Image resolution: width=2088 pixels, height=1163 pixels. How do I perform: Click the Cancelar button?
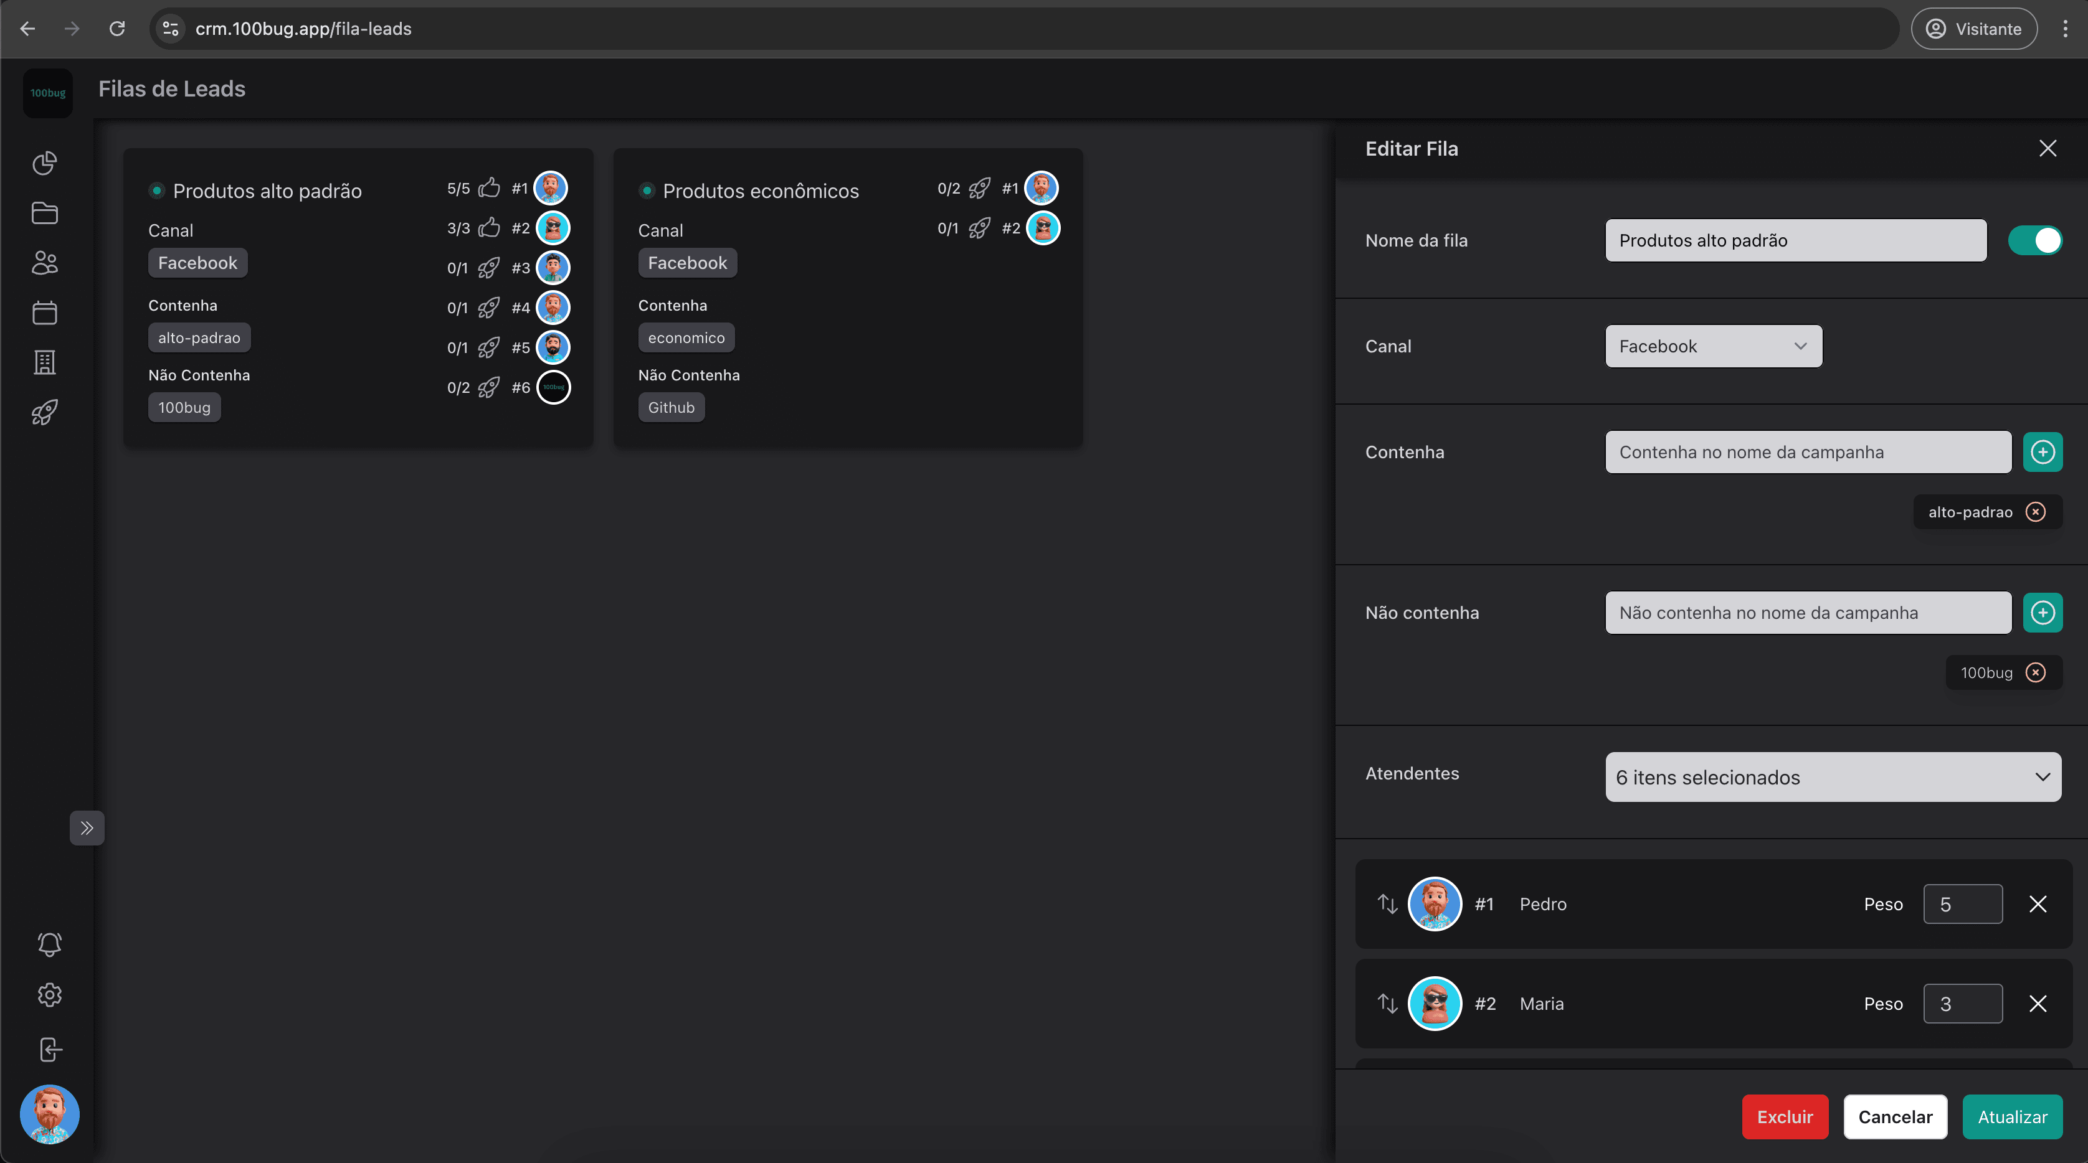(x=1895, y=1117)
